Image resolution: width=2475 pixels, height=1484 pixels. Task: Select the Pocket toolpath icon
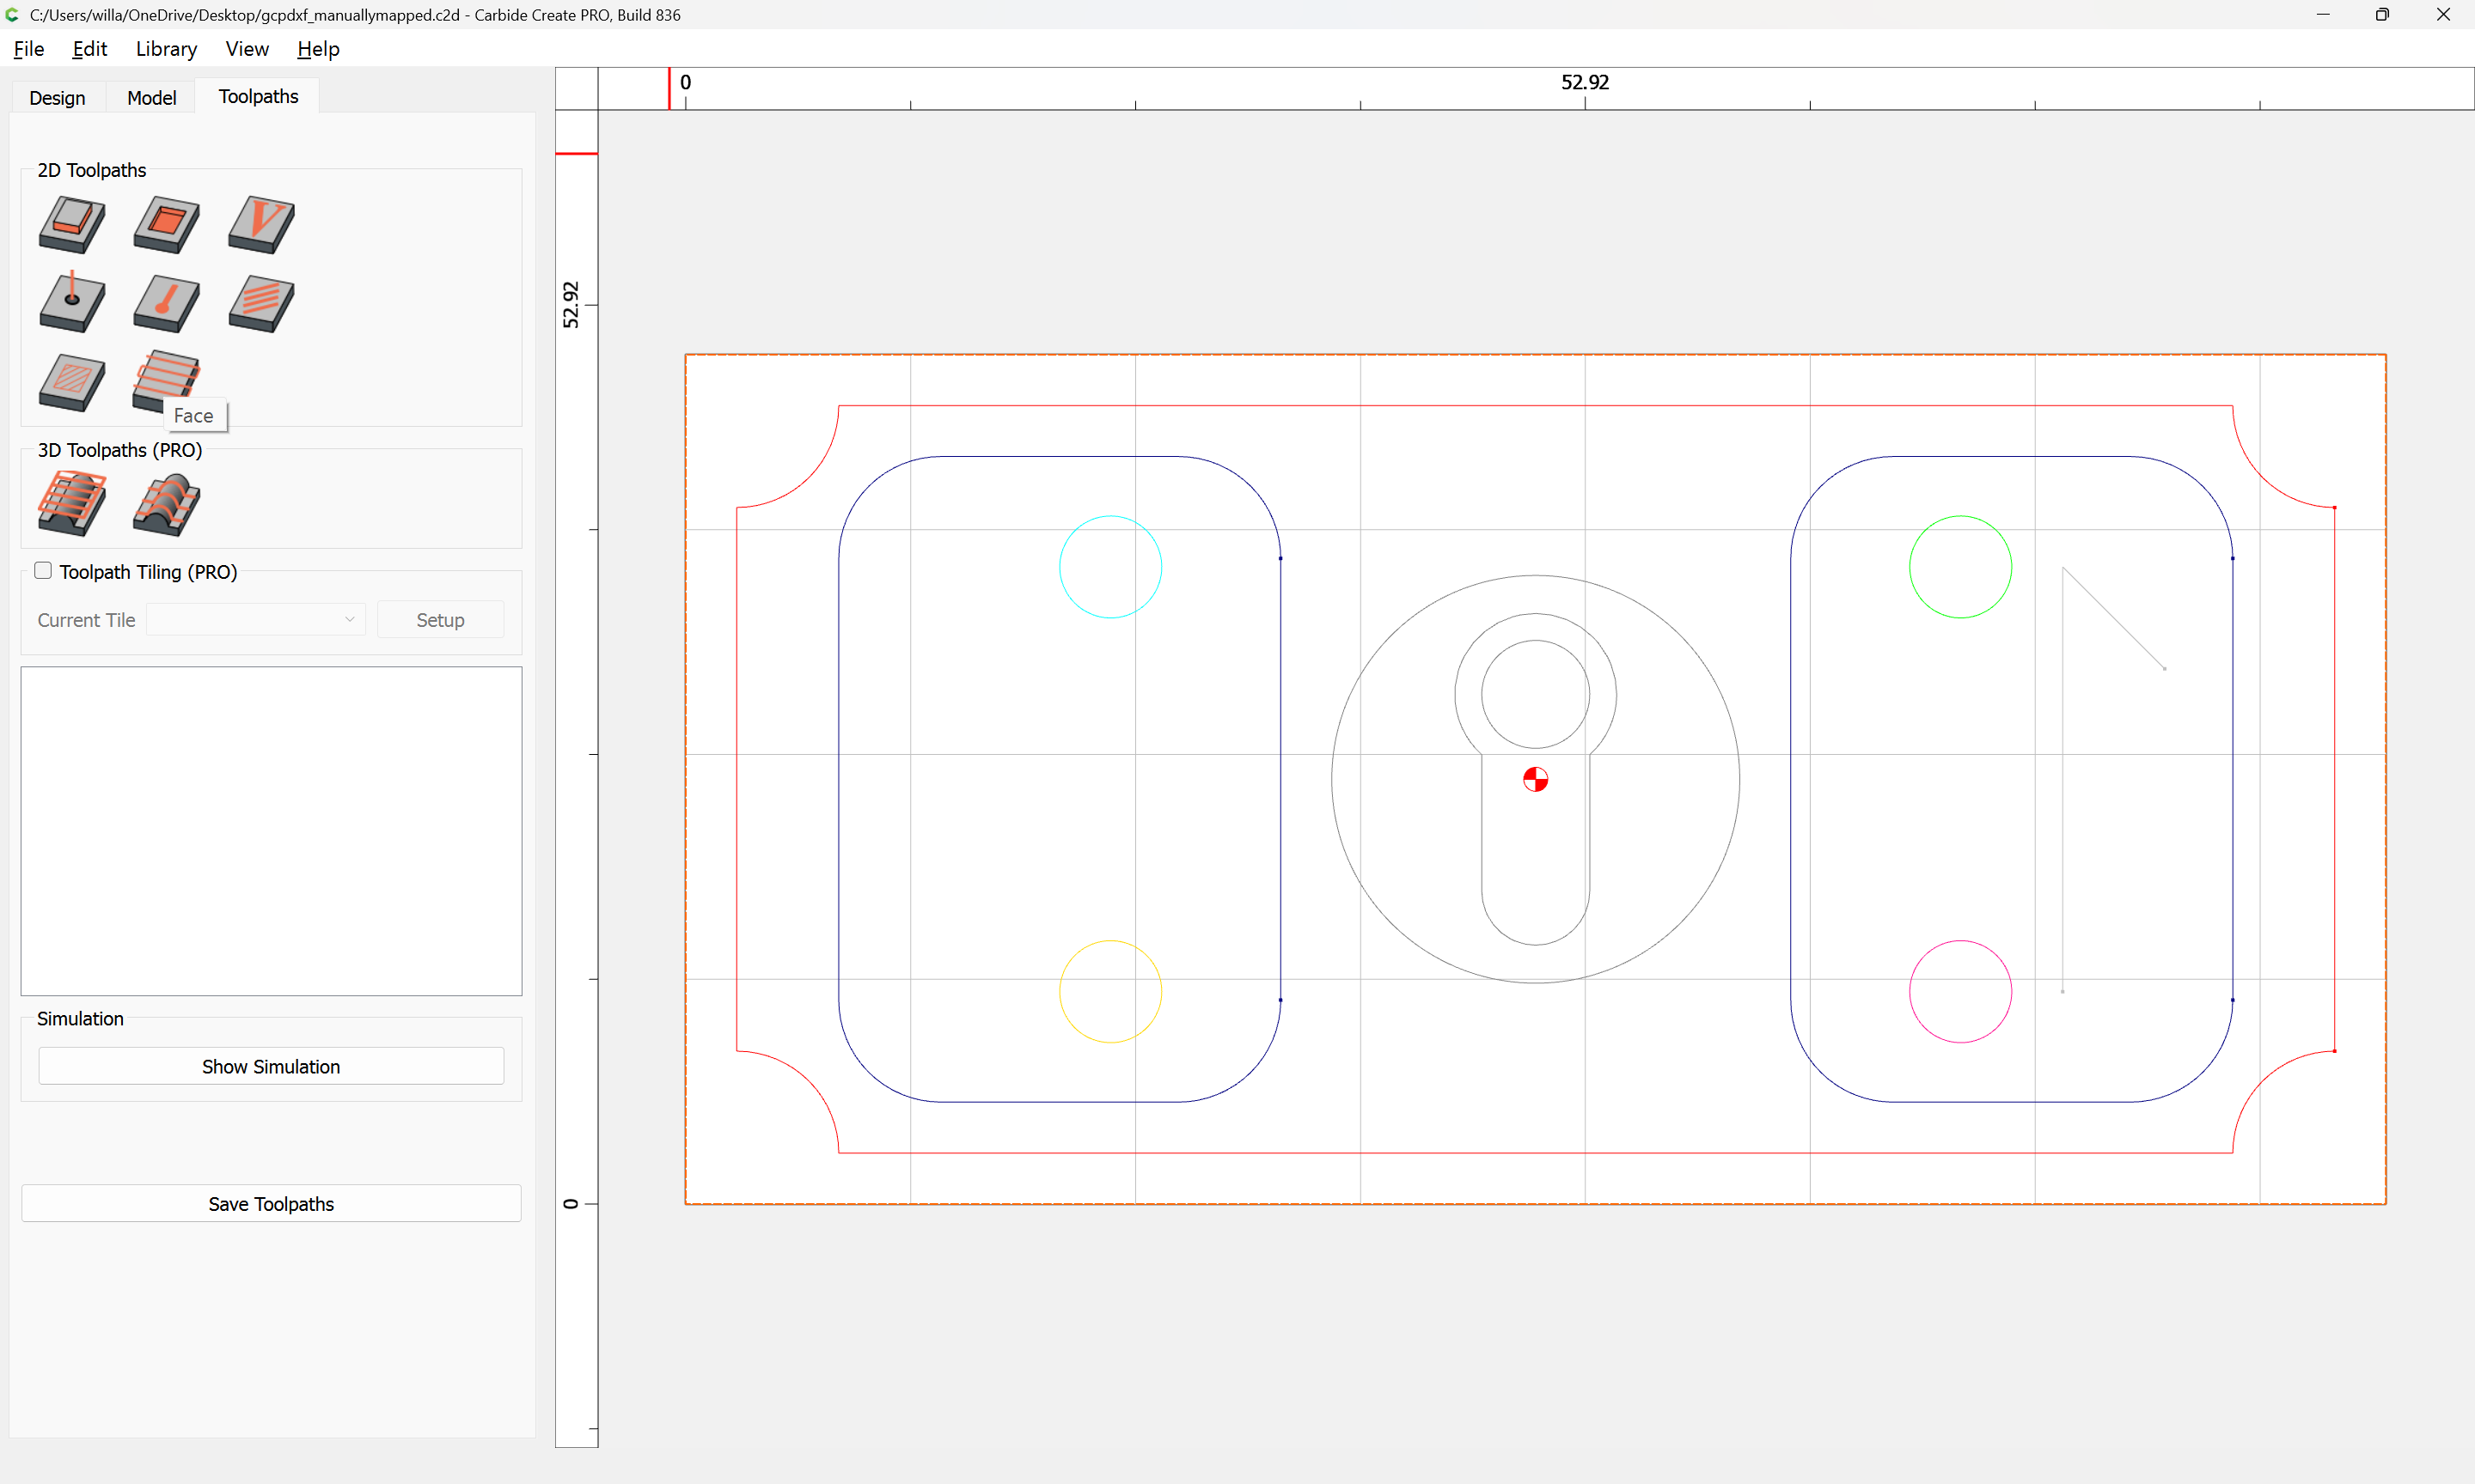[166, 224]
